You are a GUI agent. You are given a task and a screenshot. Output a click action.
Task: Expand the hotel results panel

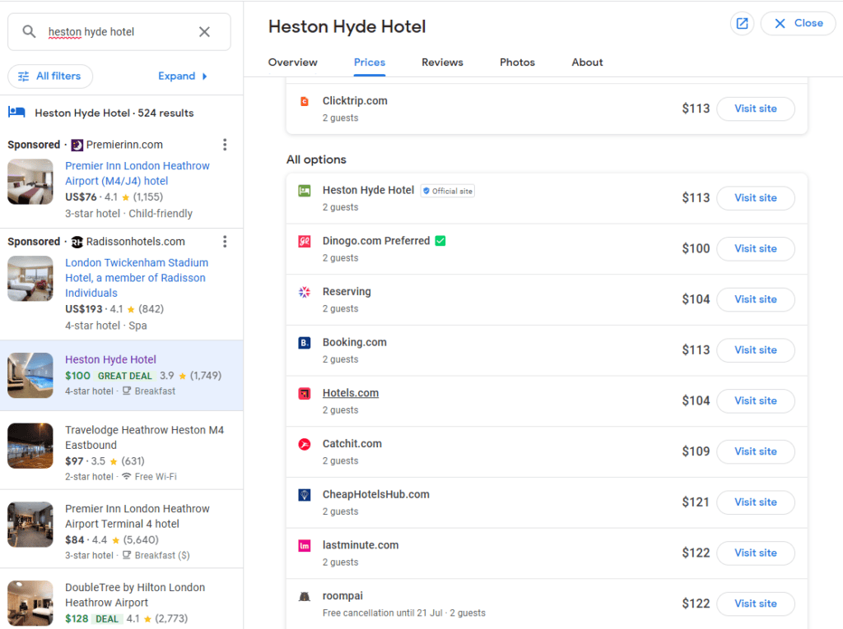point(183,76)
